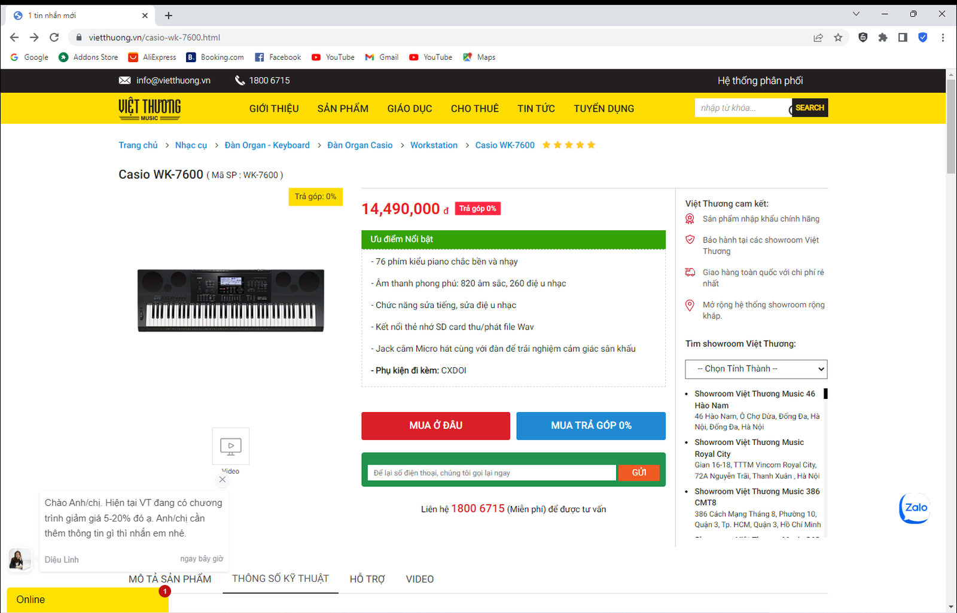The height and width of the screenshot is (613, 957).
Task: Click the Casio WK-7600 keyboard product image
Action: [x=231, y=300]
